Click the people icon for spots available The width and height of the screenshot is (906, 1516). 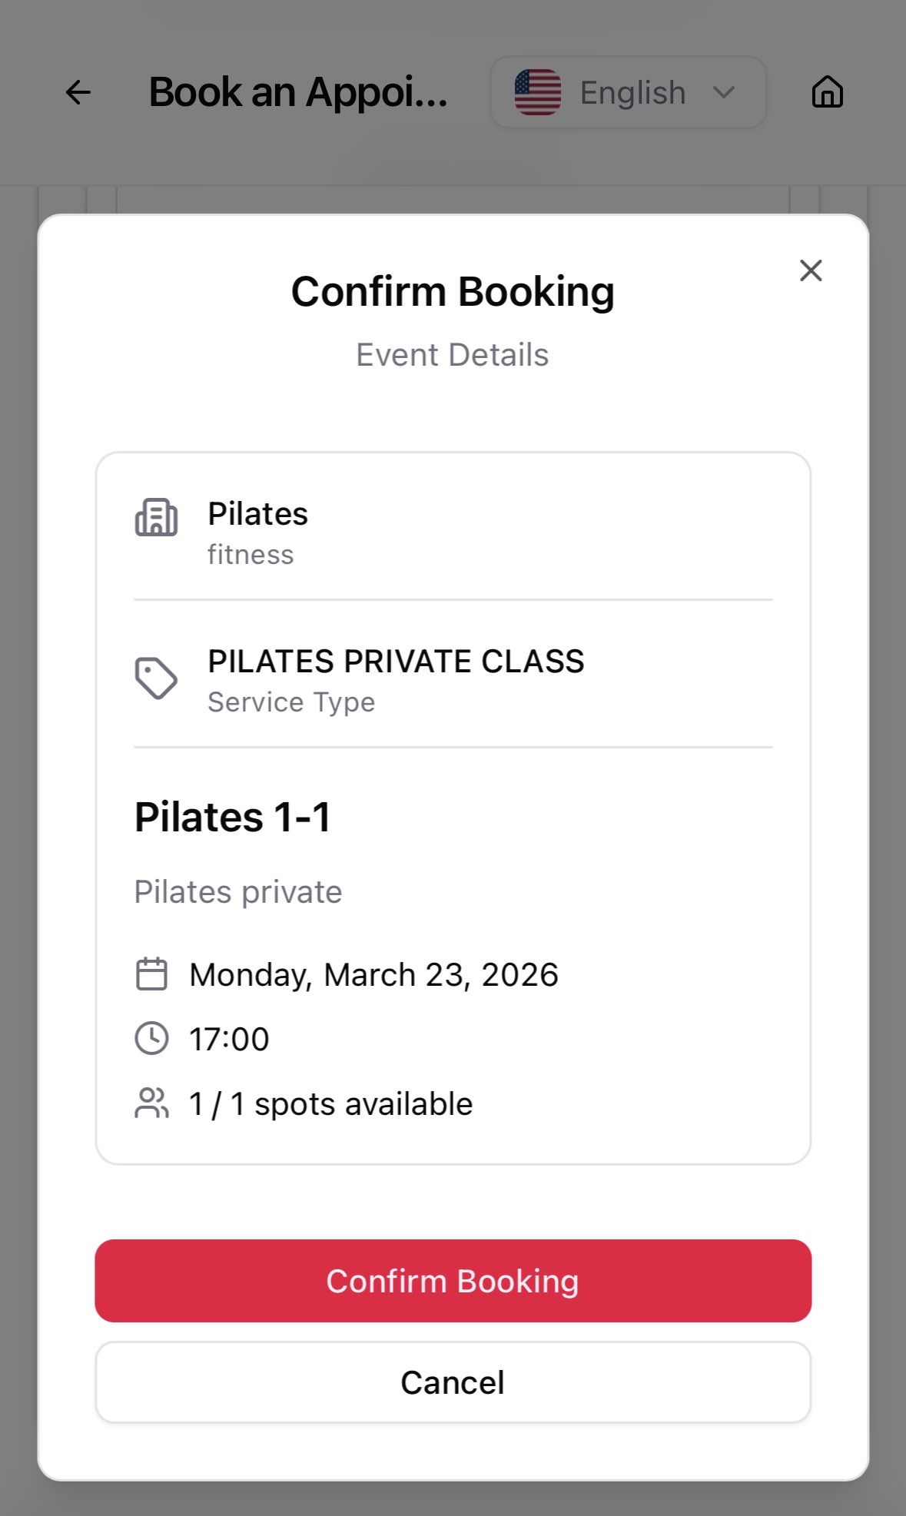point(151,1103)
